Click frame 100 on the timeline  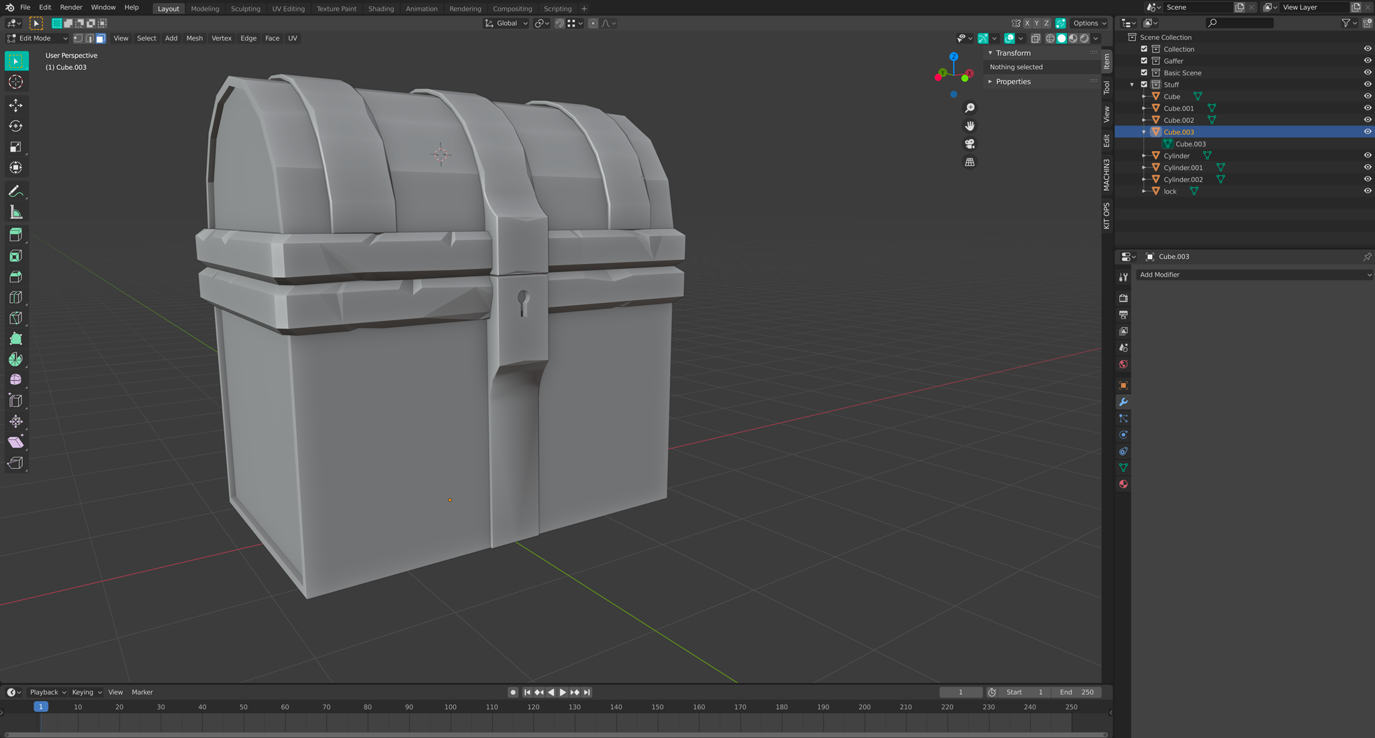[x=451, y=707]
